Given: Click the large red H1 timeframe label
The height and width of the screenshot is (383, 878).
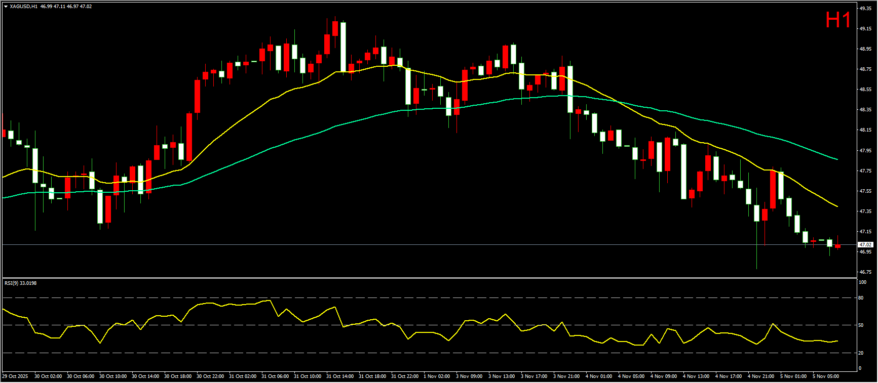Looking at the screenshot, I should 838,21.
